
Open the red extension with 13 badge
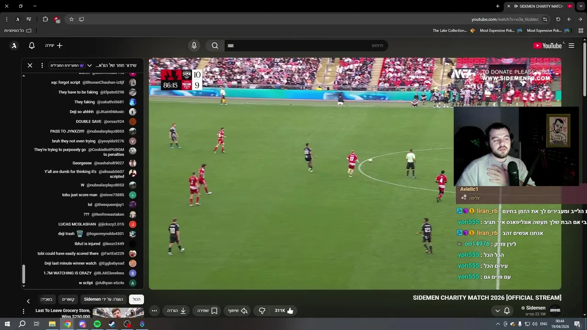click(x=57, y=19)
